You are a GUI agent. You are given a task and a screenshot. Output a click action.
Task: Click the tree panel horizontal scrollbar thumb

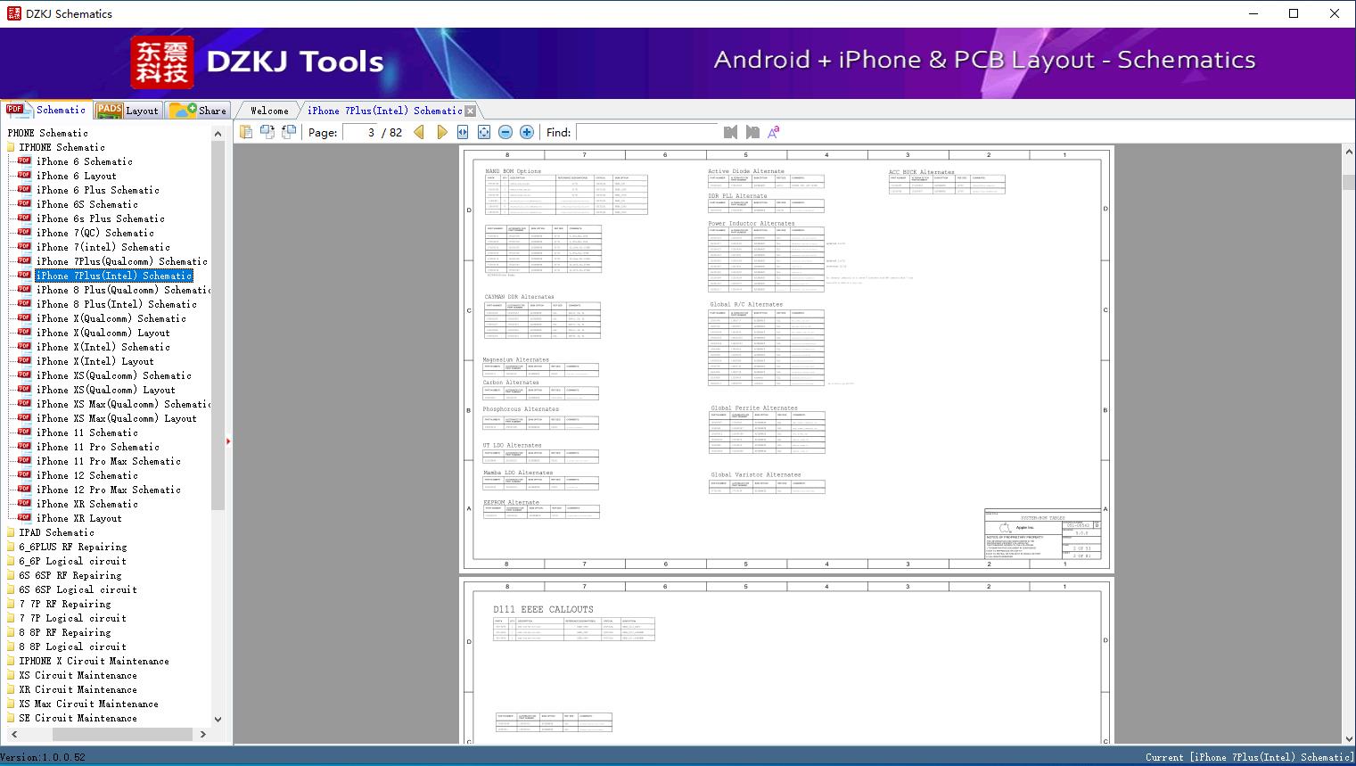coord(122,734)
